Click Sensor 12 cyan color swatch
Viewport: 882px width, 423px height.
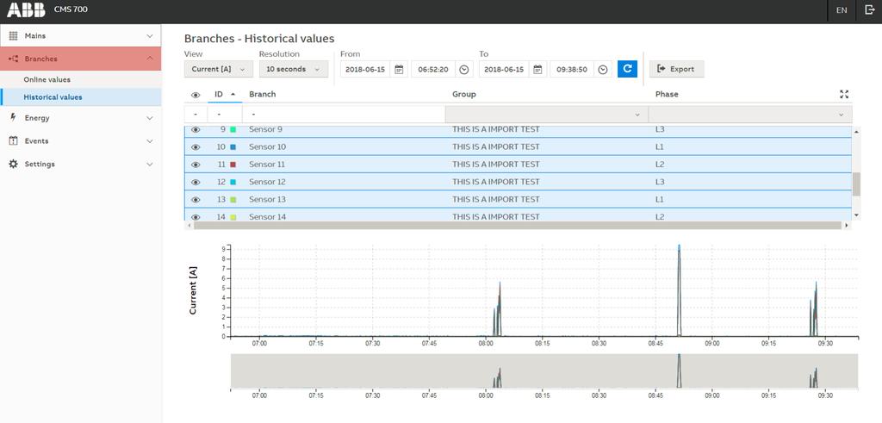pyautogui.click(x=233, y=182)
